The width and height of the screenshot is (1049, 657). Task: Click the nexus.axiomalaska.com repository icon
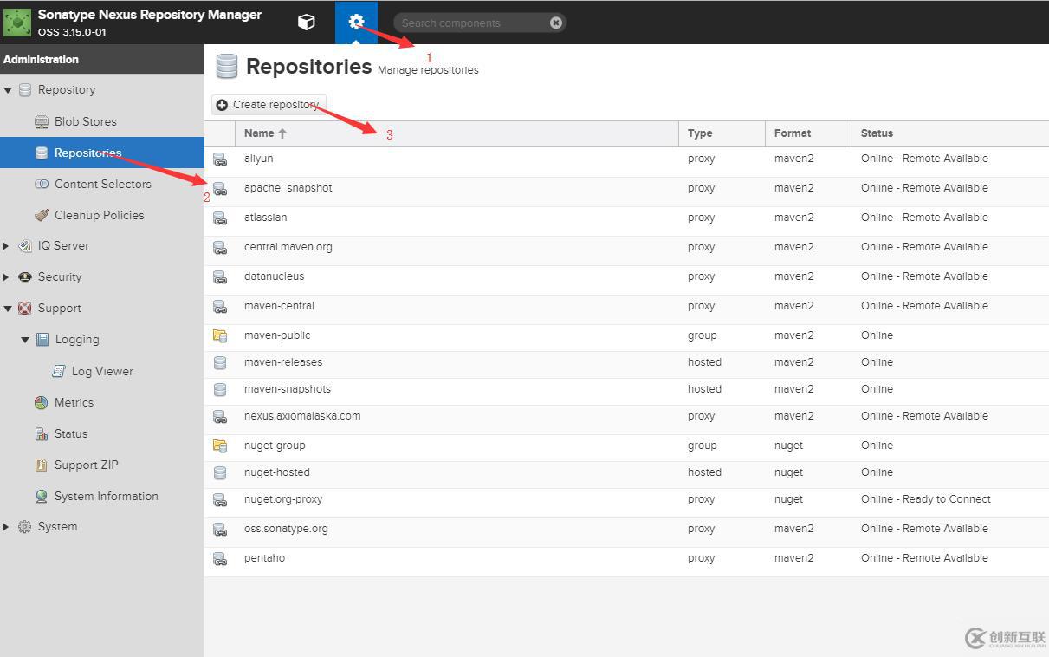point(220,417)
